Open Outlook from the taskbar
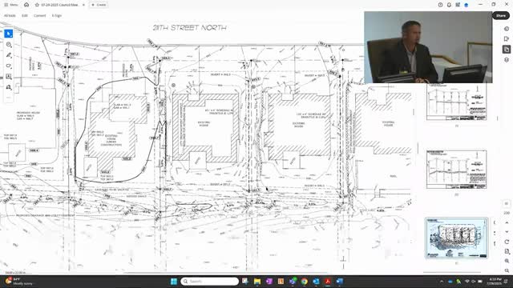513x288 pixels. [316, 281]
